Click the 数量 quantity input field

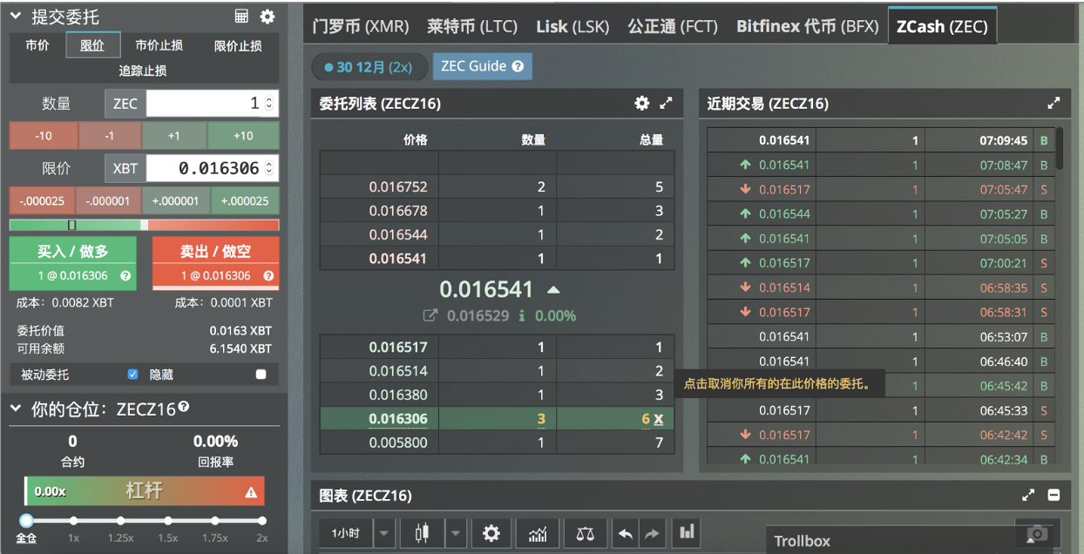212,104
